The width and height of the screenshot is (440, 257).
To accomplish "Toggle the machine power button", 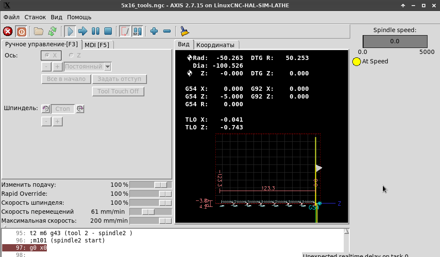I will coord(21,31).
